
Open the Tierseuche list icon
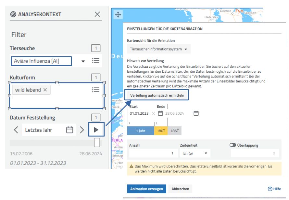(x=95, y=61)
